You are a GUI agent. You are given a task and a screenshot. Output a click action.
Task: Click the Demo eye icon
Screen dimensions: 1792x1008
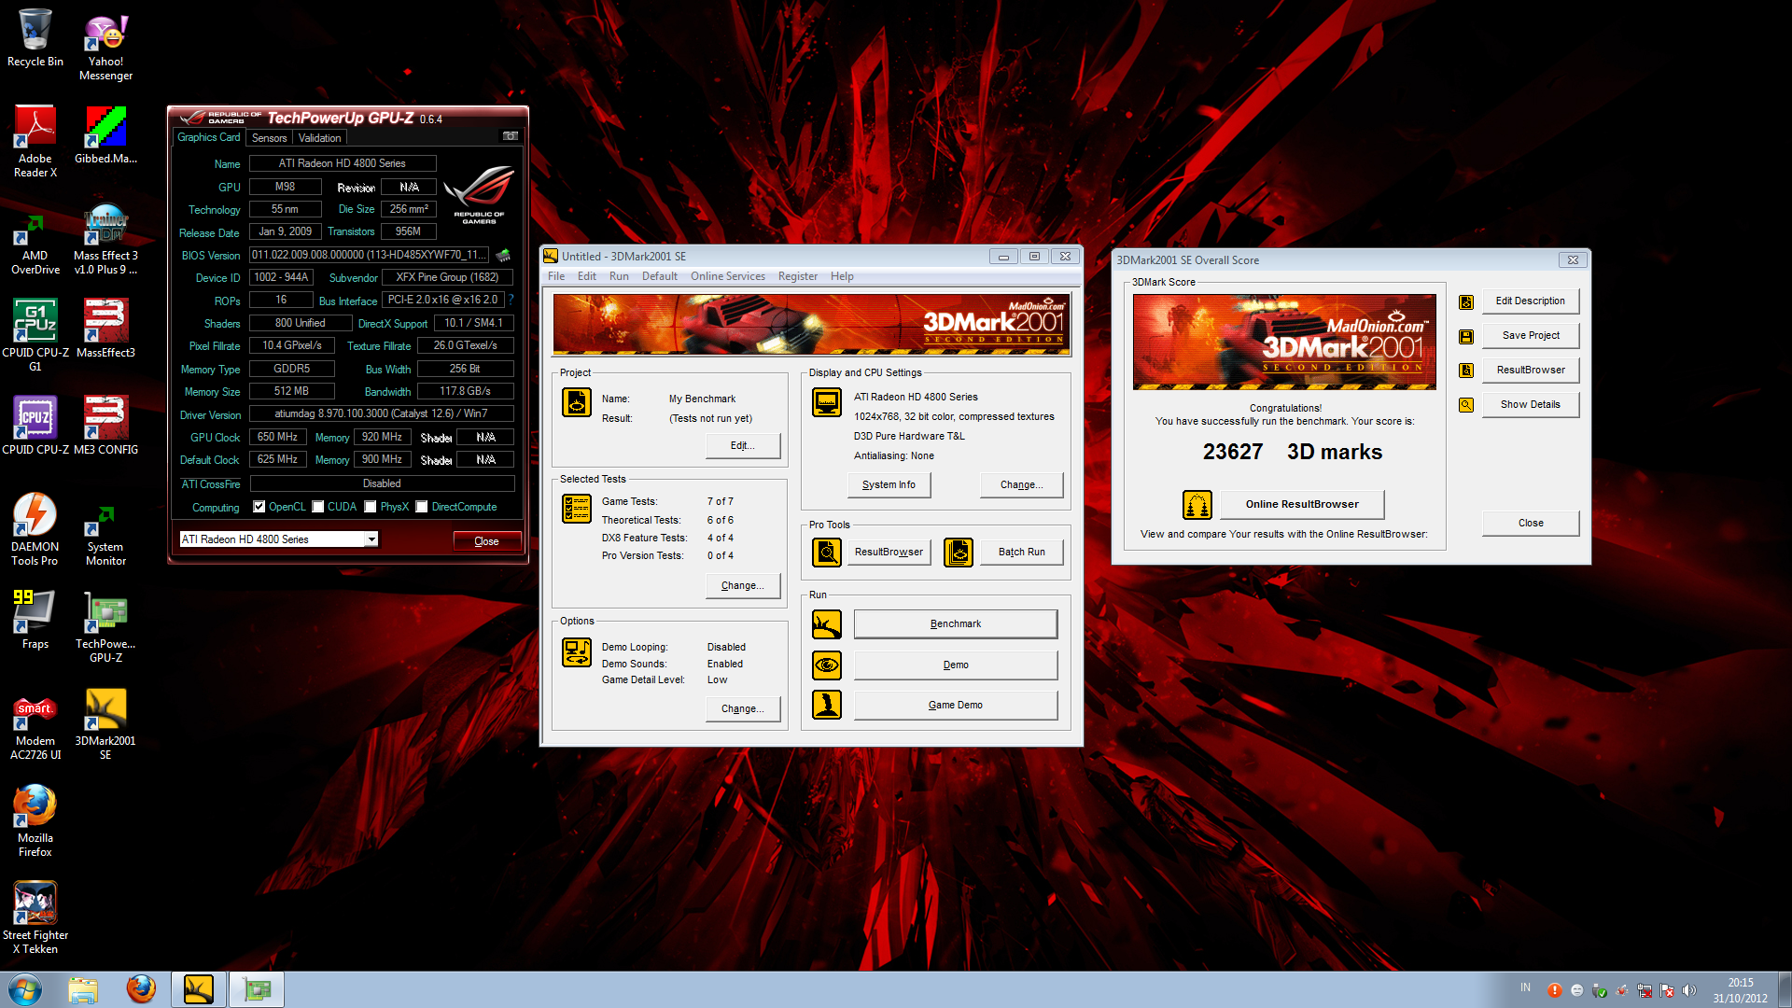827,665
